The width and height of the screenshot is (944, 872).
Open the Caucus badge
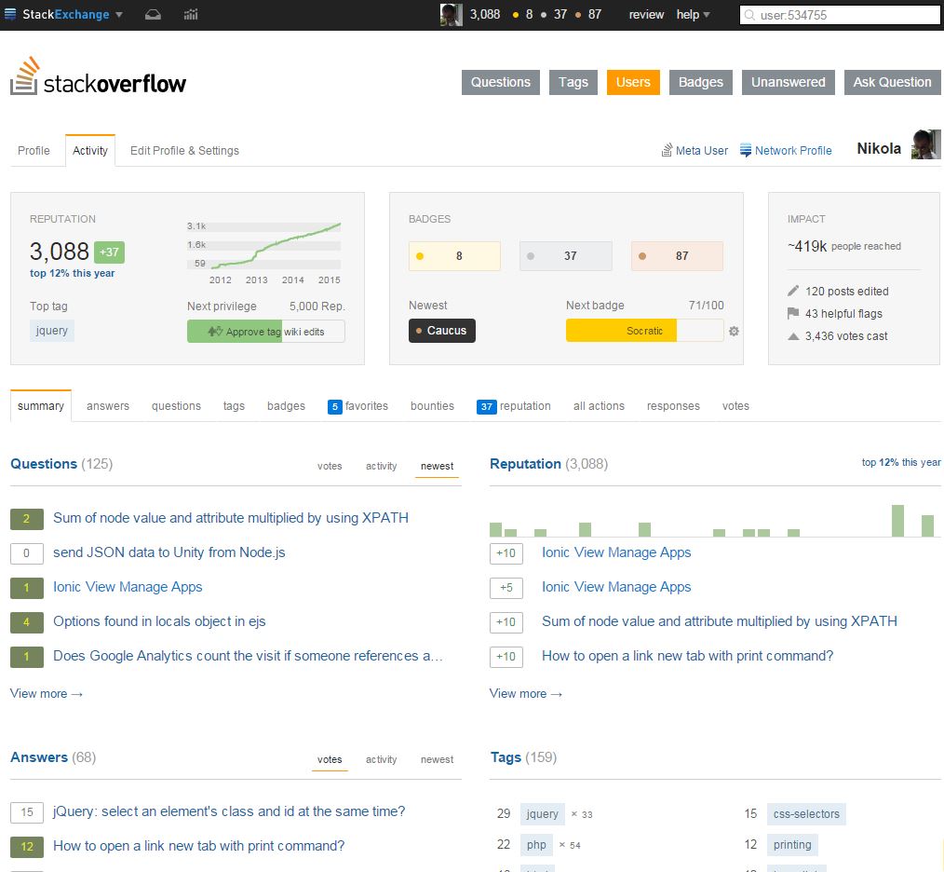click(442, 330)
